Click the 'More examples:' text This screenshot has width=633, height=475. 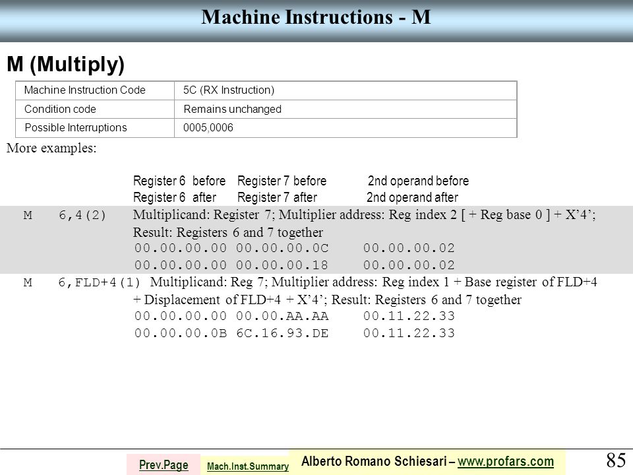tap(51, 148)
